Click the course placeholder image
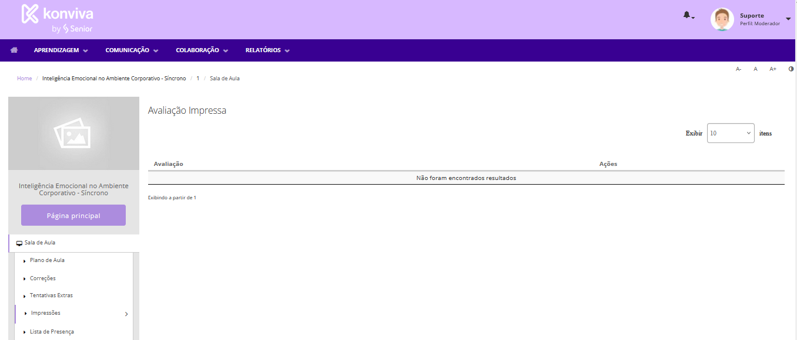Image resolution: width=797 pixels, height=340 pixels. coord(73,134)
